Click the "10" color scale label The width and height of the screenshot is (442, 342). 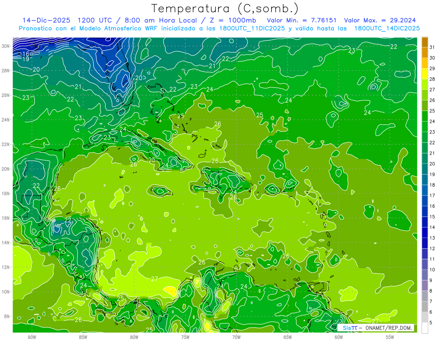tap(432, 270)
